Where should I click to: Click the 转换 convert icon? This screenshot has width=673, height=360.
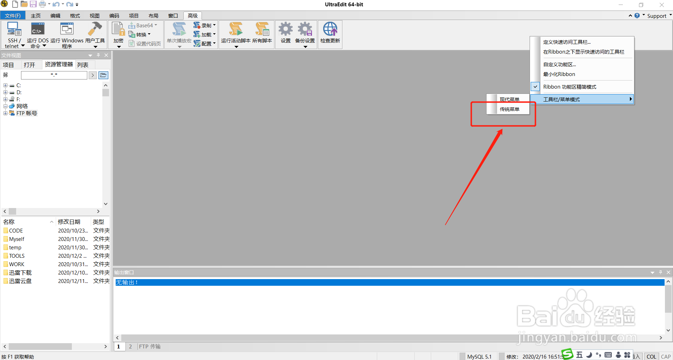point(132,34)
